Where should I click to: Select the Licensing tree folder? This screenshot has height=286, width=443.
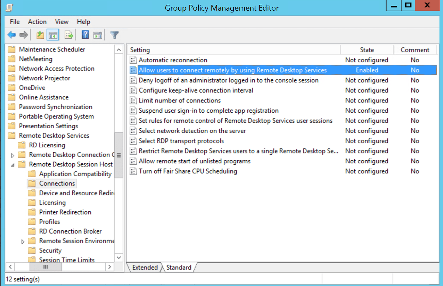click(x=52, y=203)
